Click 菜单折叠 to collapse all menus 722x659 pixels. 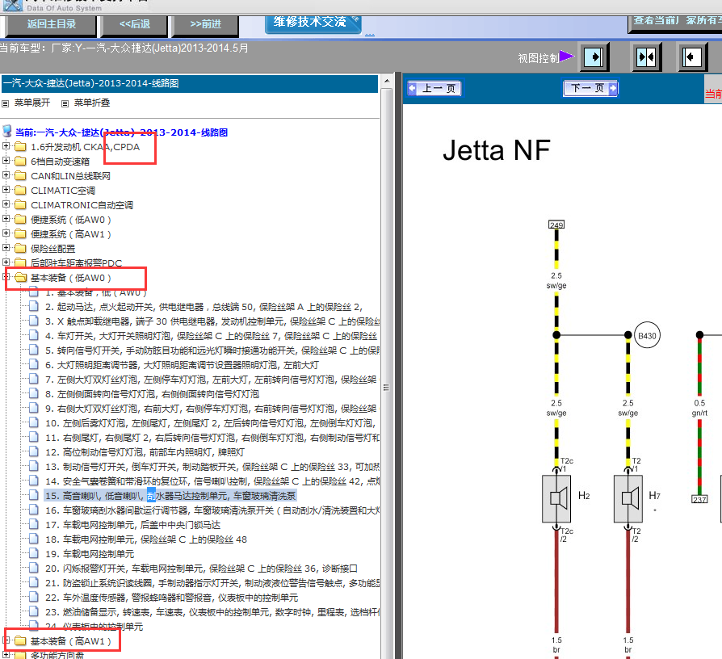[91, 103]
